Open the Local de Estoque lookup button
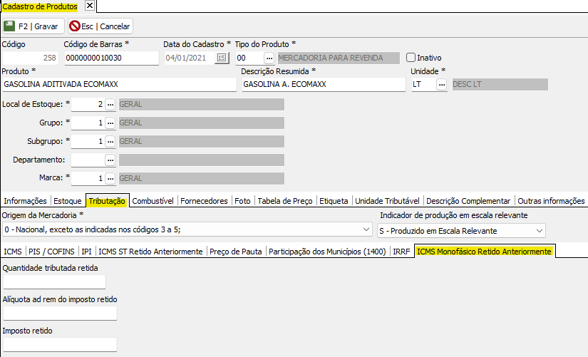588x357 pixels. point(110,104)
